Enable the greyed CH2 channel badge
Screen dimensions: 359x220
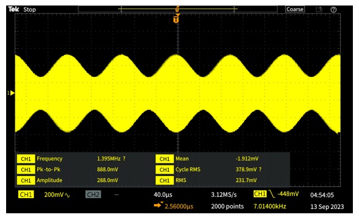pos(93,194)
